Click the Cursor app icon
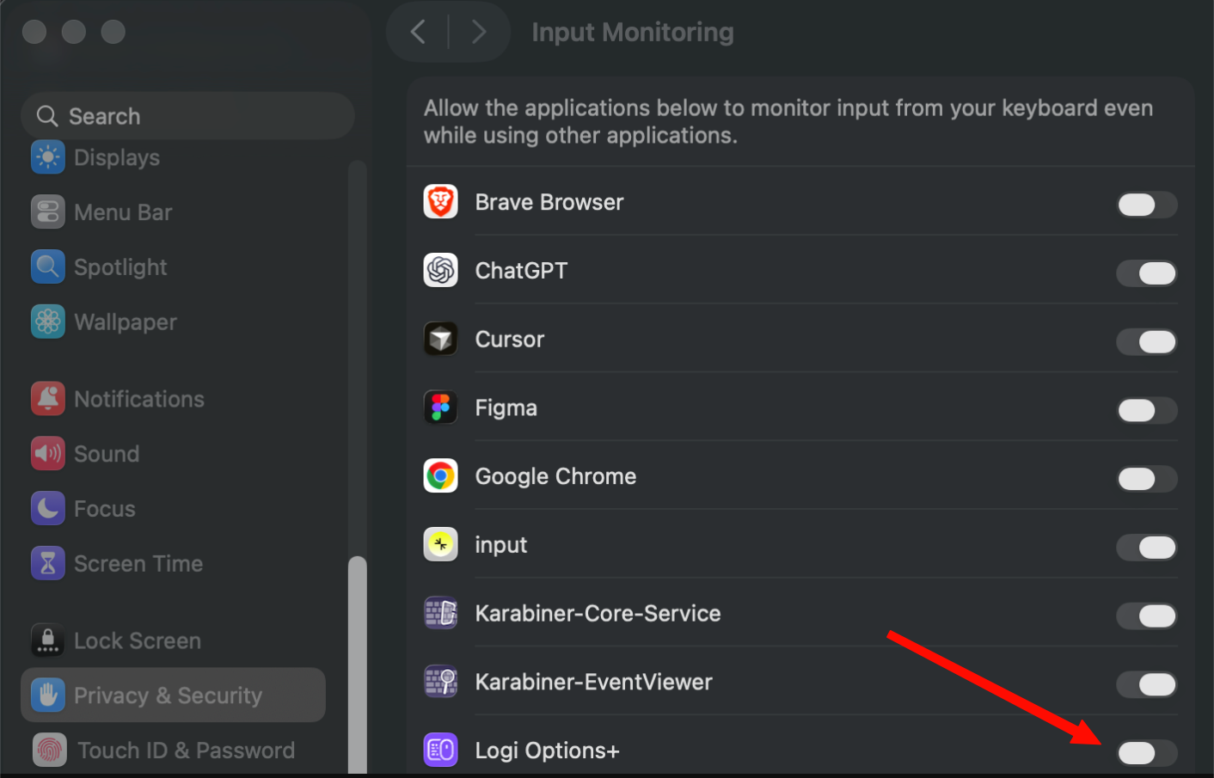Image resolution: width=1214 pixels, height=778 pixels. [440, 340]
